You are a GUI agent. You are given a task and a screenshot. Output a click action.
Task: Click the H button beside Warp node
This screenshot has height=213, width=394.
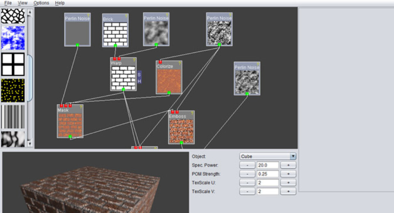139,81
